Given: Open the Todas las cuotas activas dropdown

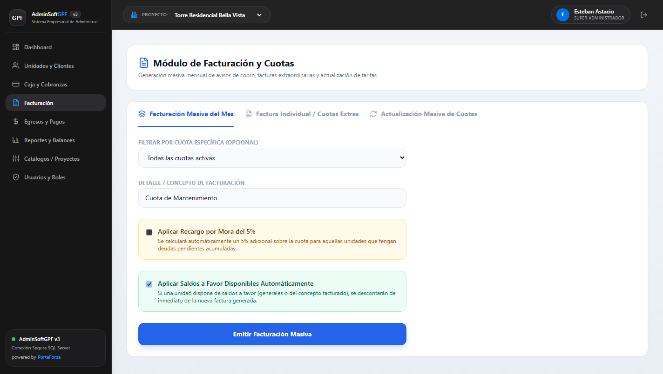Looking at the screenshot, I should click(272, 158).
